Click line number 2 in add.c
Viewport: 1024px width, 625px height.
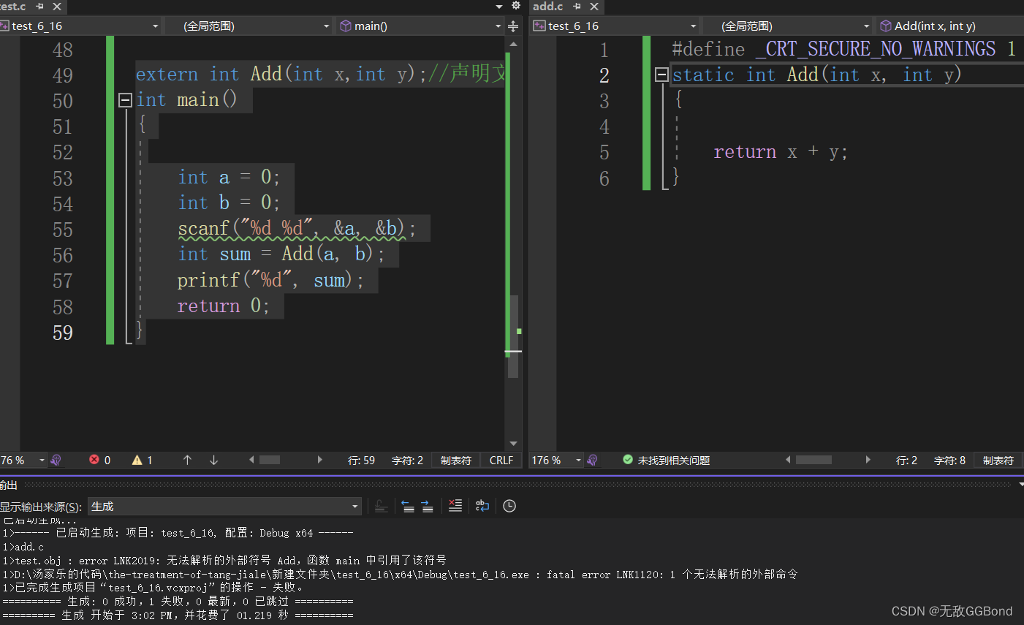click(x=604, y=75)
